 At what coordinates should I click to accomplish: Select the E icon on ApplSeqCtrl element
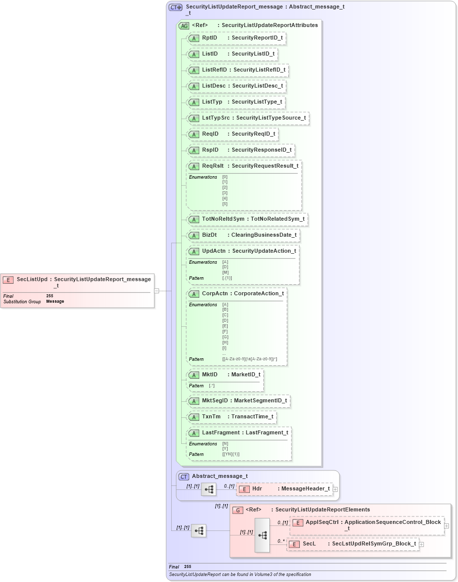297,522
